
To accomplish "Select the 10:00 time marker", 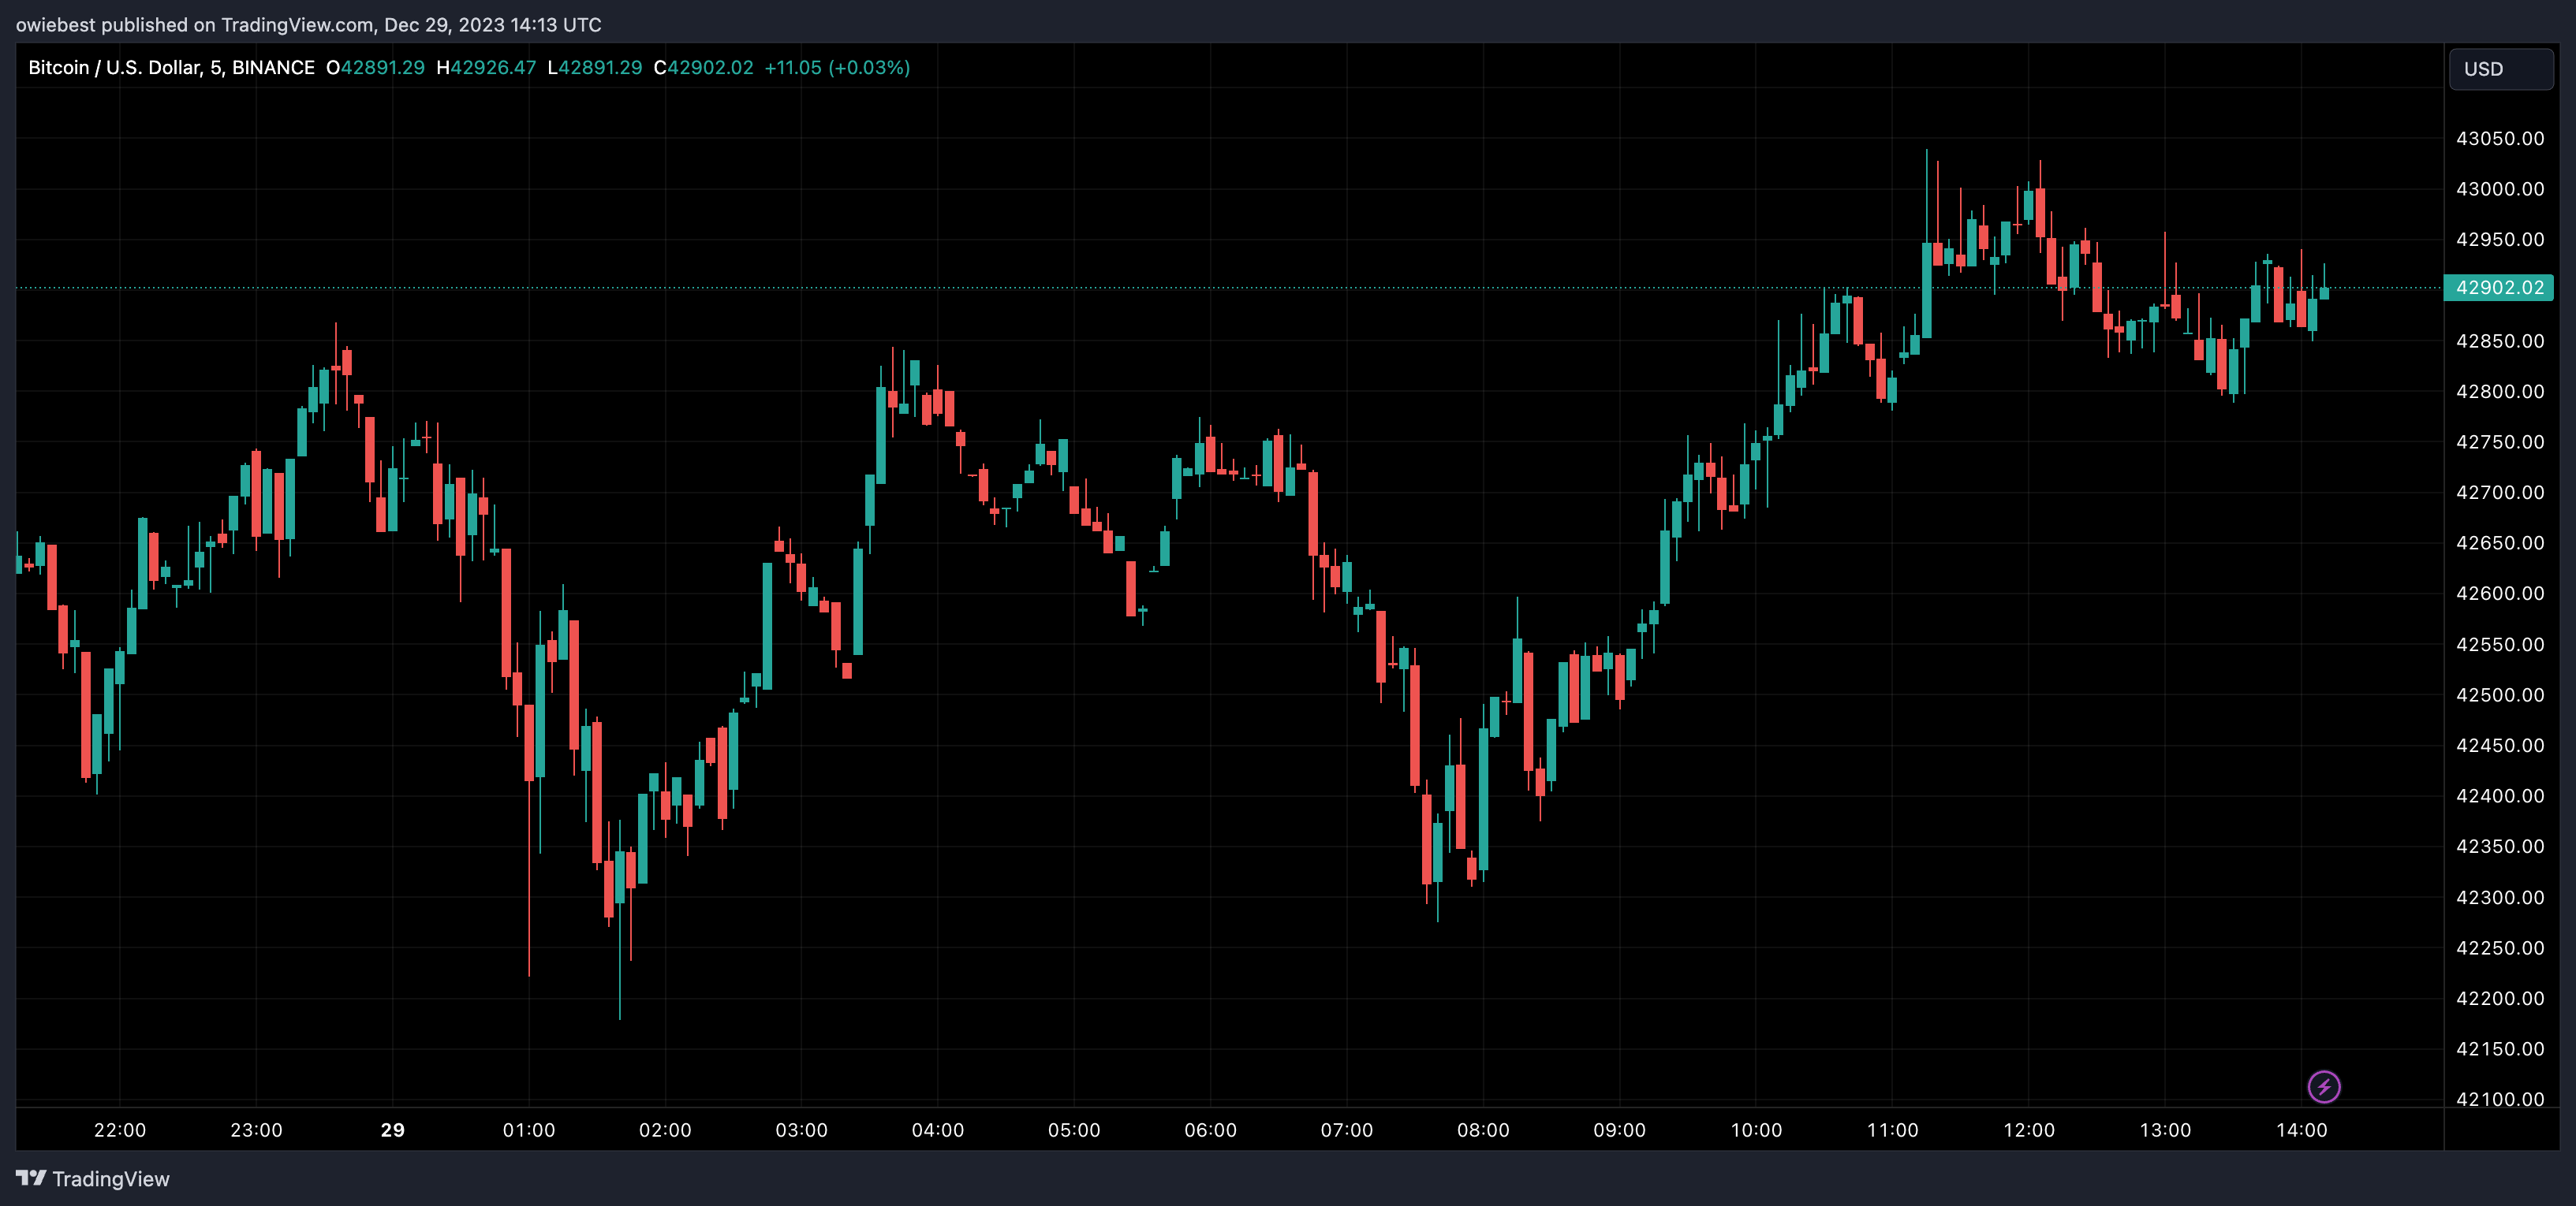I will (x=1756, y=1130).
